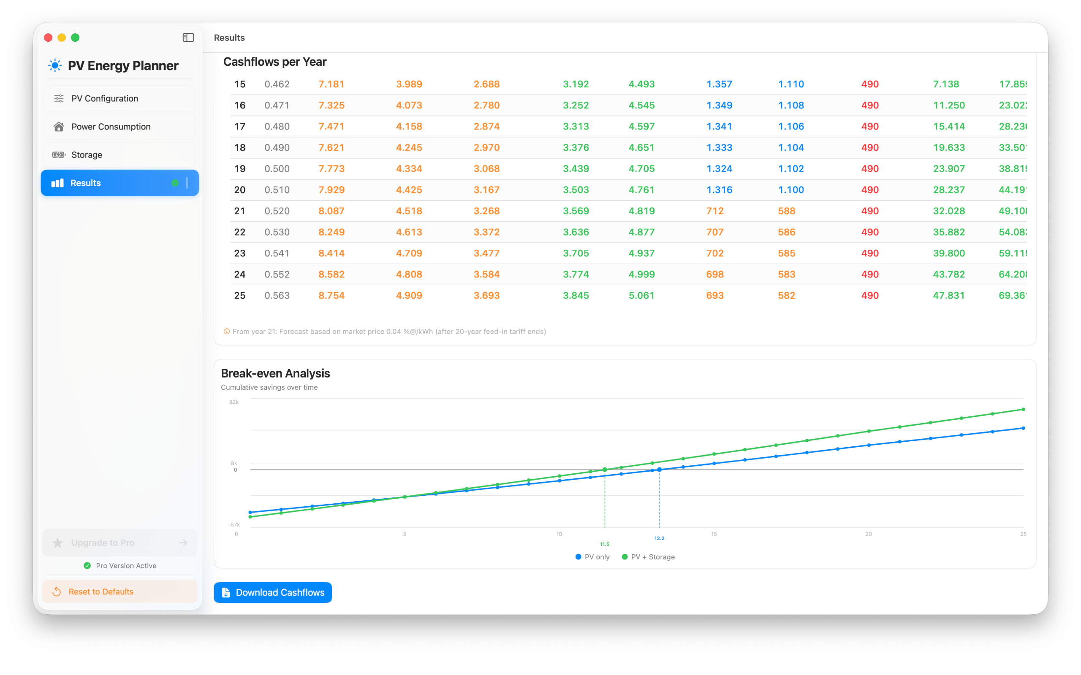The height and width of the screenshot is (675, 1081).
Task: Click value 2.970 in year 18 row
Action: click(487, 147)
